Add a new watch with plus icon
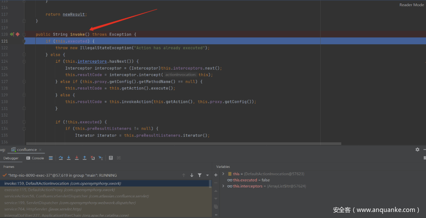Screen dimensions: 426x218 216,175
